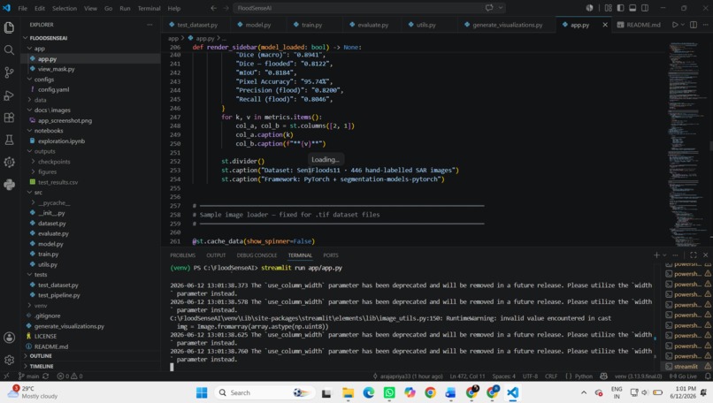This screenshot has height=403, width=713.
Task: Open the Source Control view
Action: click(9, 72)
